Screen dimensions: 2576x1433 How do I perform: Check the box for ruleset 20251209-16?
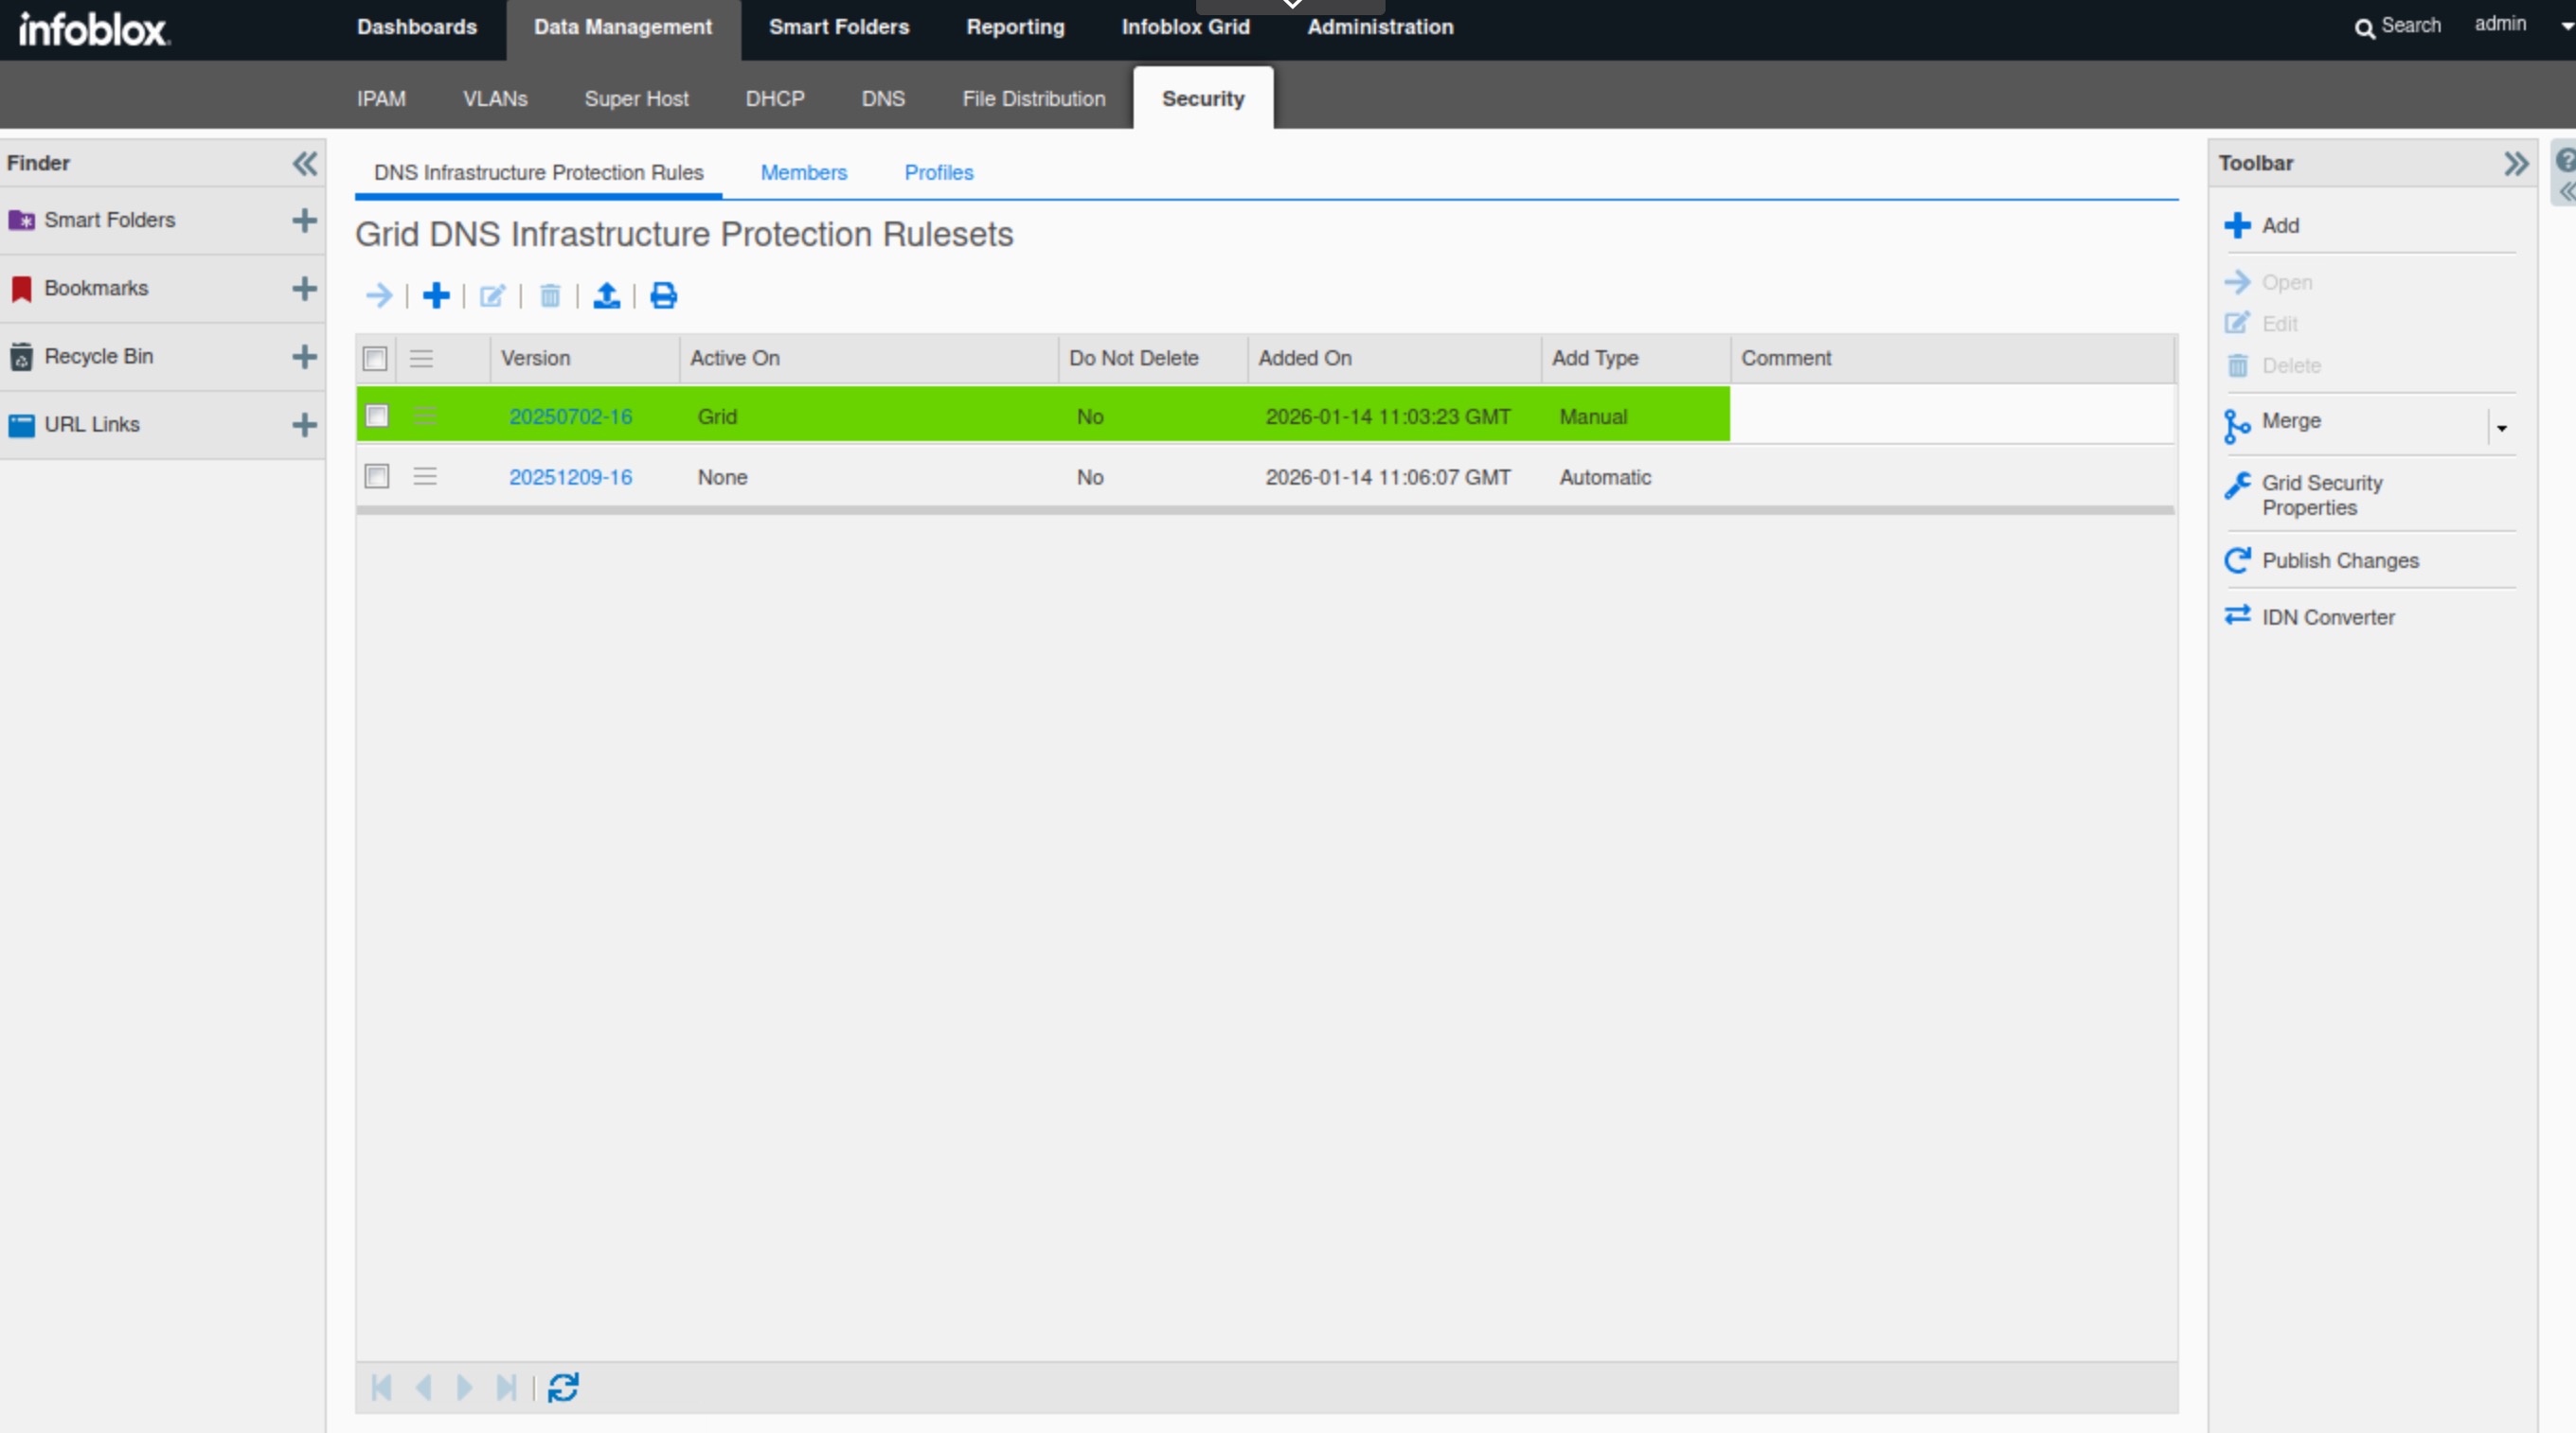pos(377,477)
